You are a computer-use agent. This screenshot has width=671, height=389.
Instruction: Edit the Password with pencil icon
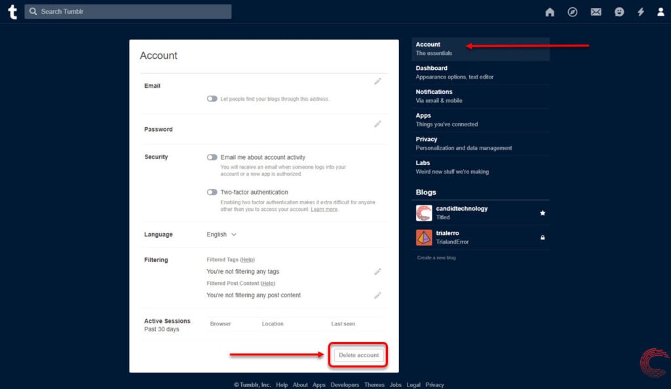(x=377, y=124)
